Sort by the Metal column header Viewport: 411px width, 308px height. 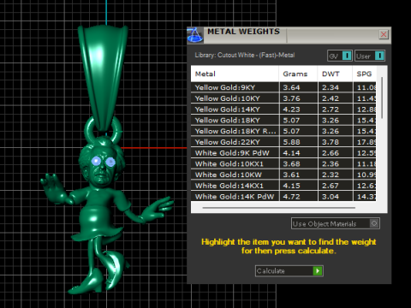coord(235,74)
